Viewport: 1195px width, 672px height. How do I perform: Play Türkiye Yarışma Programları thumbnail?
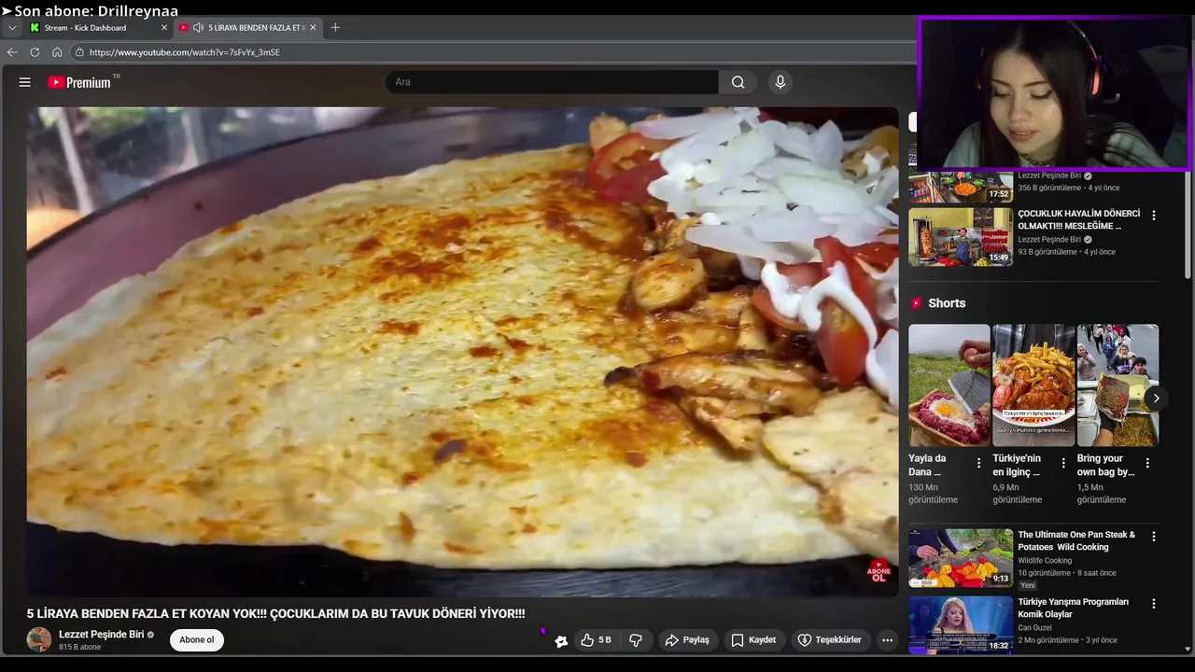tap(961, 624)
